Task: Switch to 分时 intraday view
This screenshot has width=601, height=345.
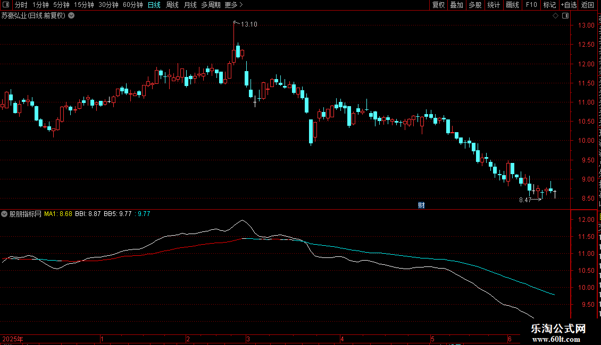Action: point(21,5)
